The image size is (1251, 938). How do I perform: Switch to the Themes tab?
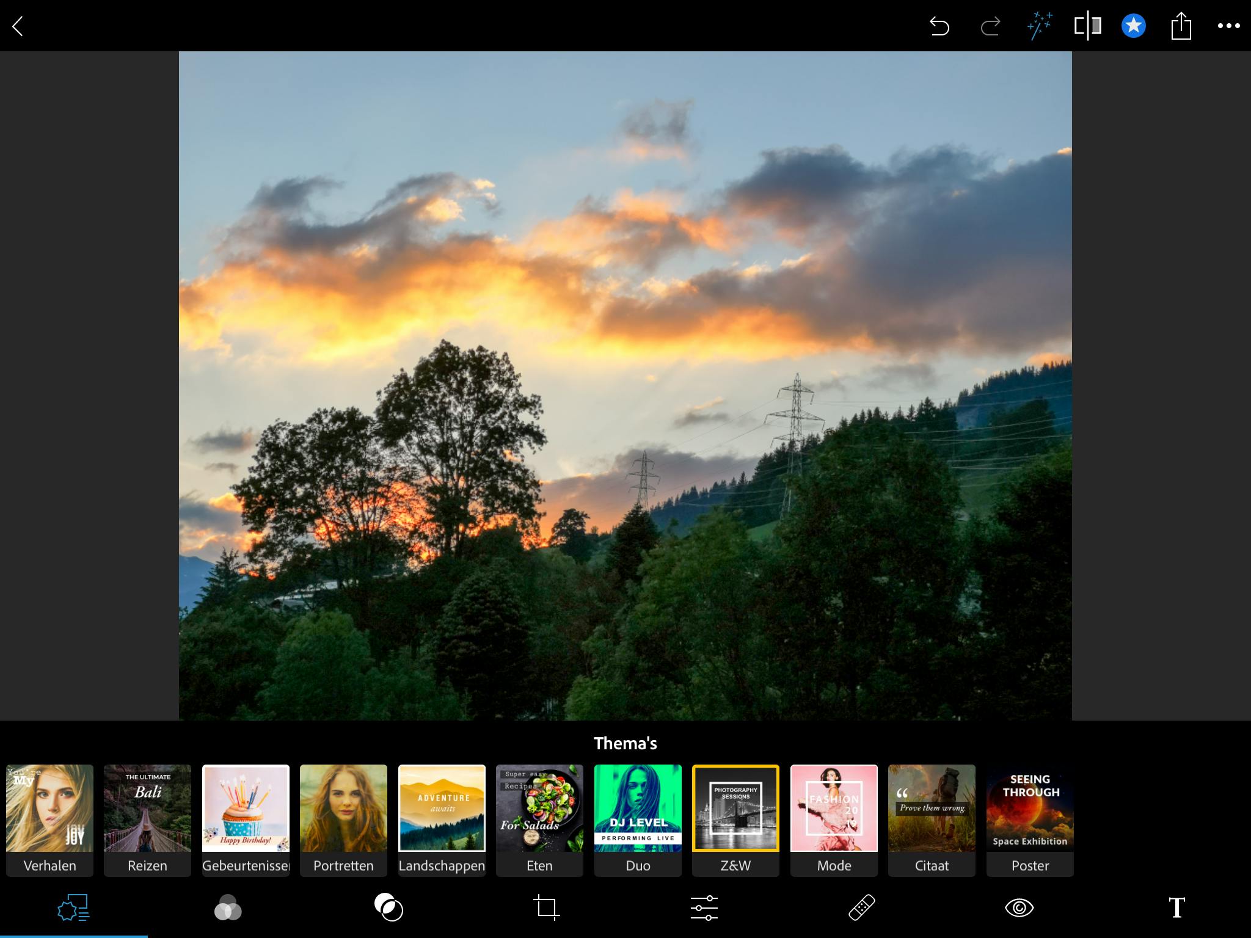(x=73, y=908)
